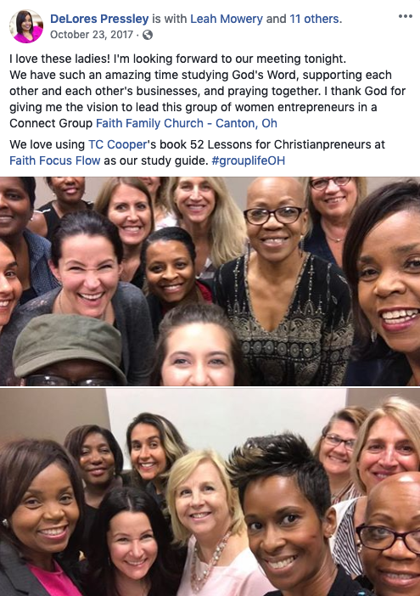Open Faith Family Church - Canton, Oh page
This screenshot has width=420, height=596.
click(x=187, y=123)
